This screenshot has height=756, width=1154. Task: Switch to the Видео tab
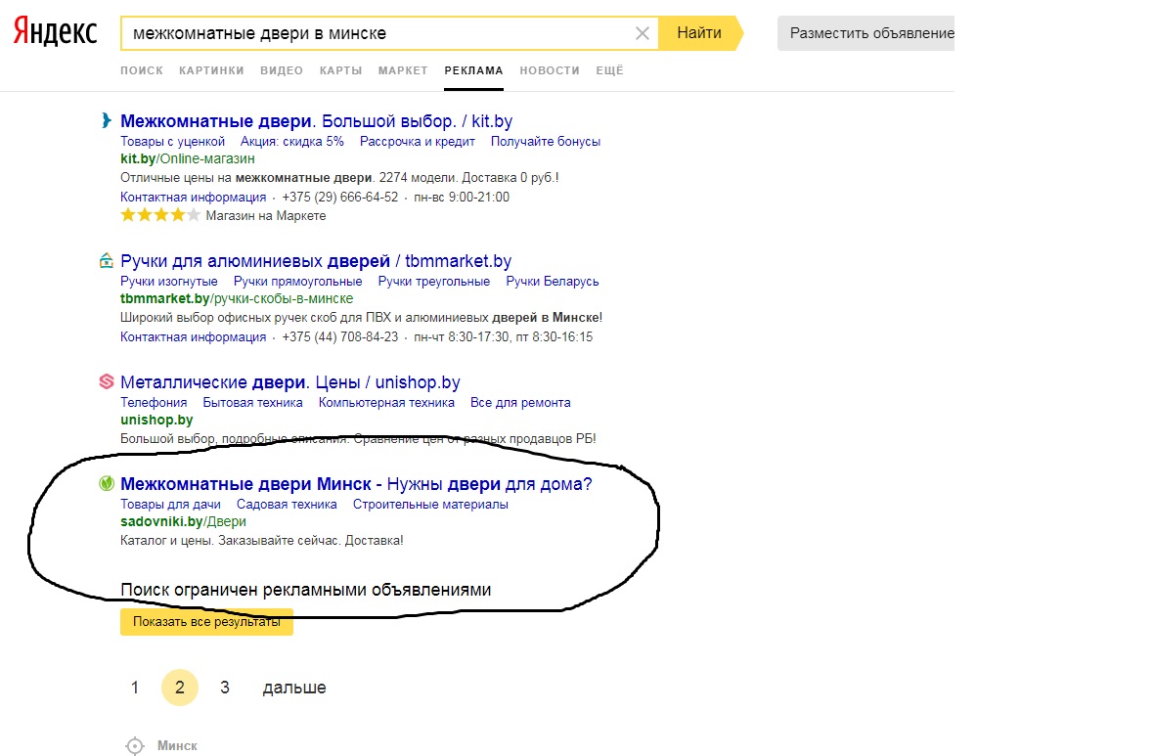point(281,70)
